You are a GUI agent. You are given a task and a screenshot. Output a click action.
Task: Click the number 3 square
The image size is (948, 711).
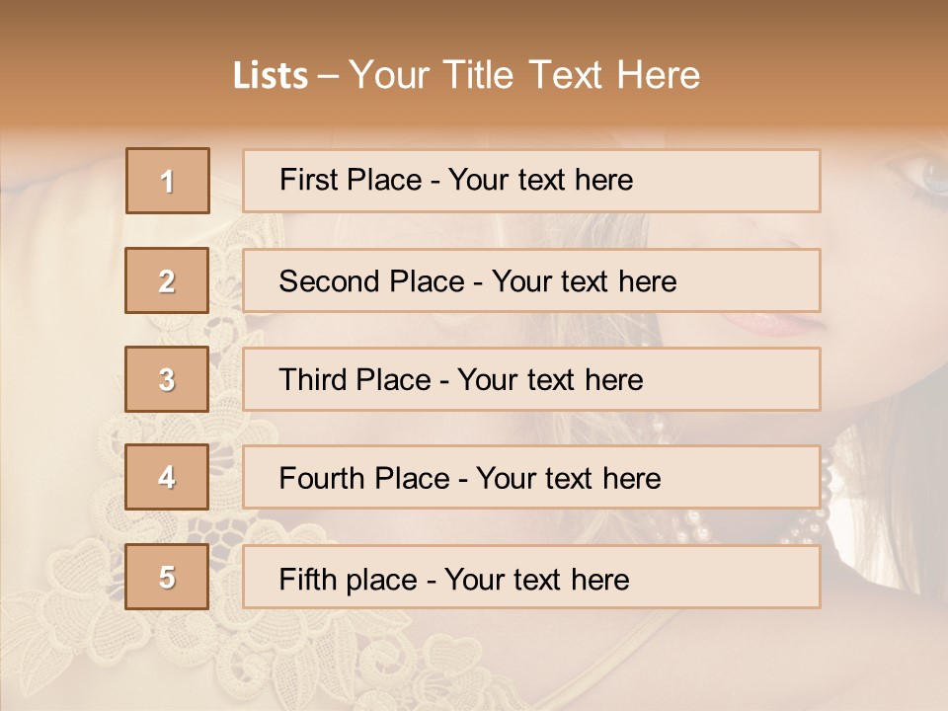(167, 379)
